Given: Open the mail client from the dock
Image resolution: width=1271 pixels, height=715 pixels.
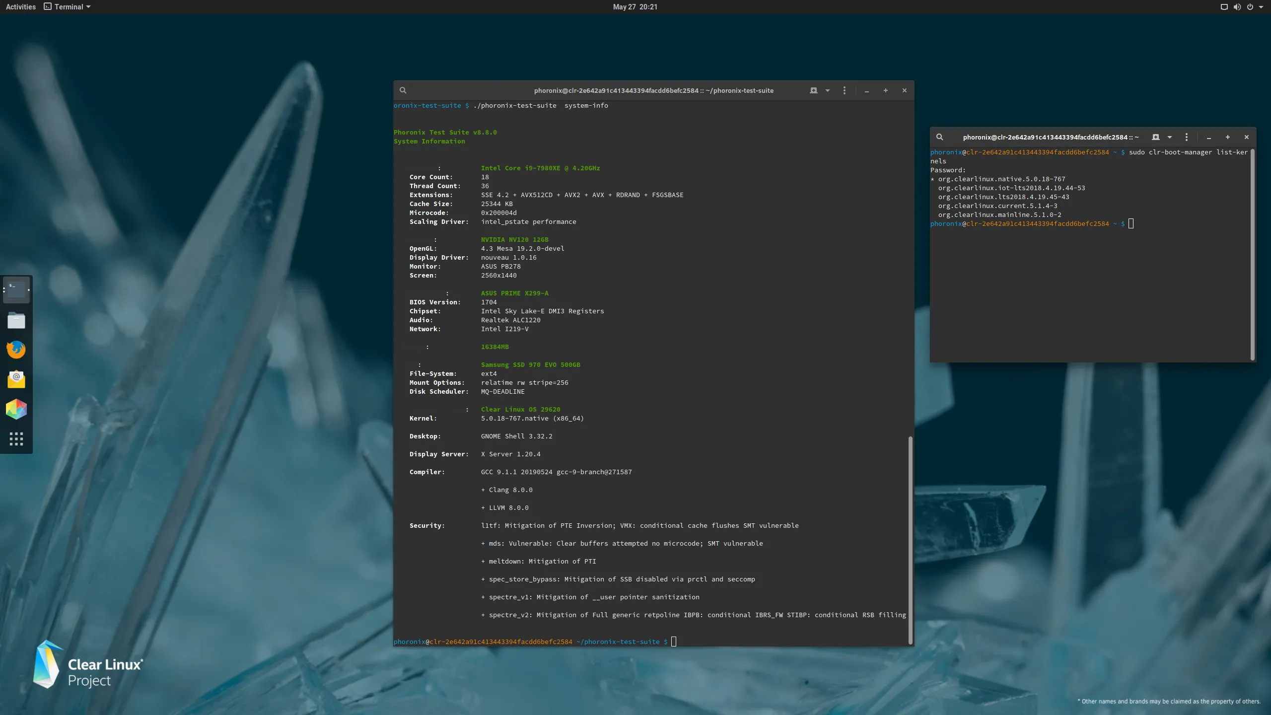Looking at the screenshot, I should point(16,379).
